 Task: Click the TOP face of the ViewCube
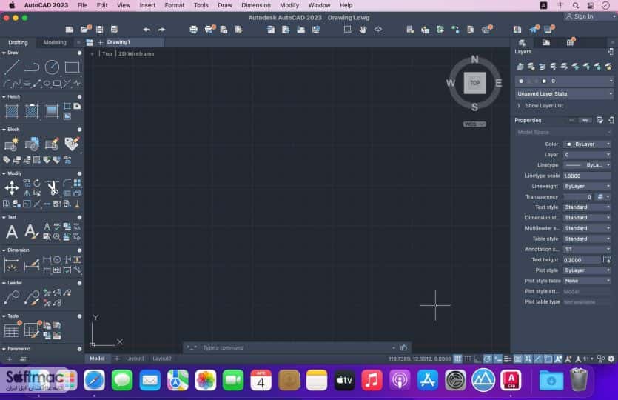[x=474, y=83]
